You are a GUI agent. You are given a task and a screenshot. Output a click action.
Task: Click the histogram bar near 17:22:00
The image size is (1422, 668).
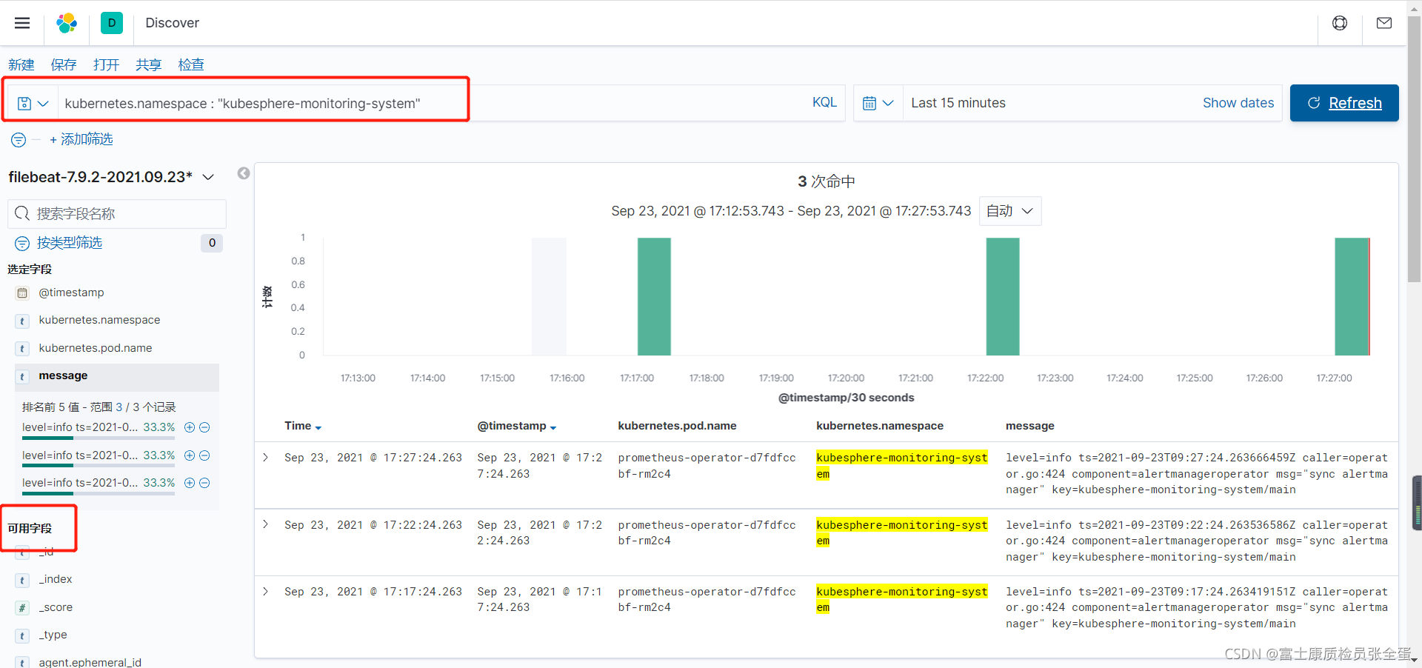[1003, 296]
